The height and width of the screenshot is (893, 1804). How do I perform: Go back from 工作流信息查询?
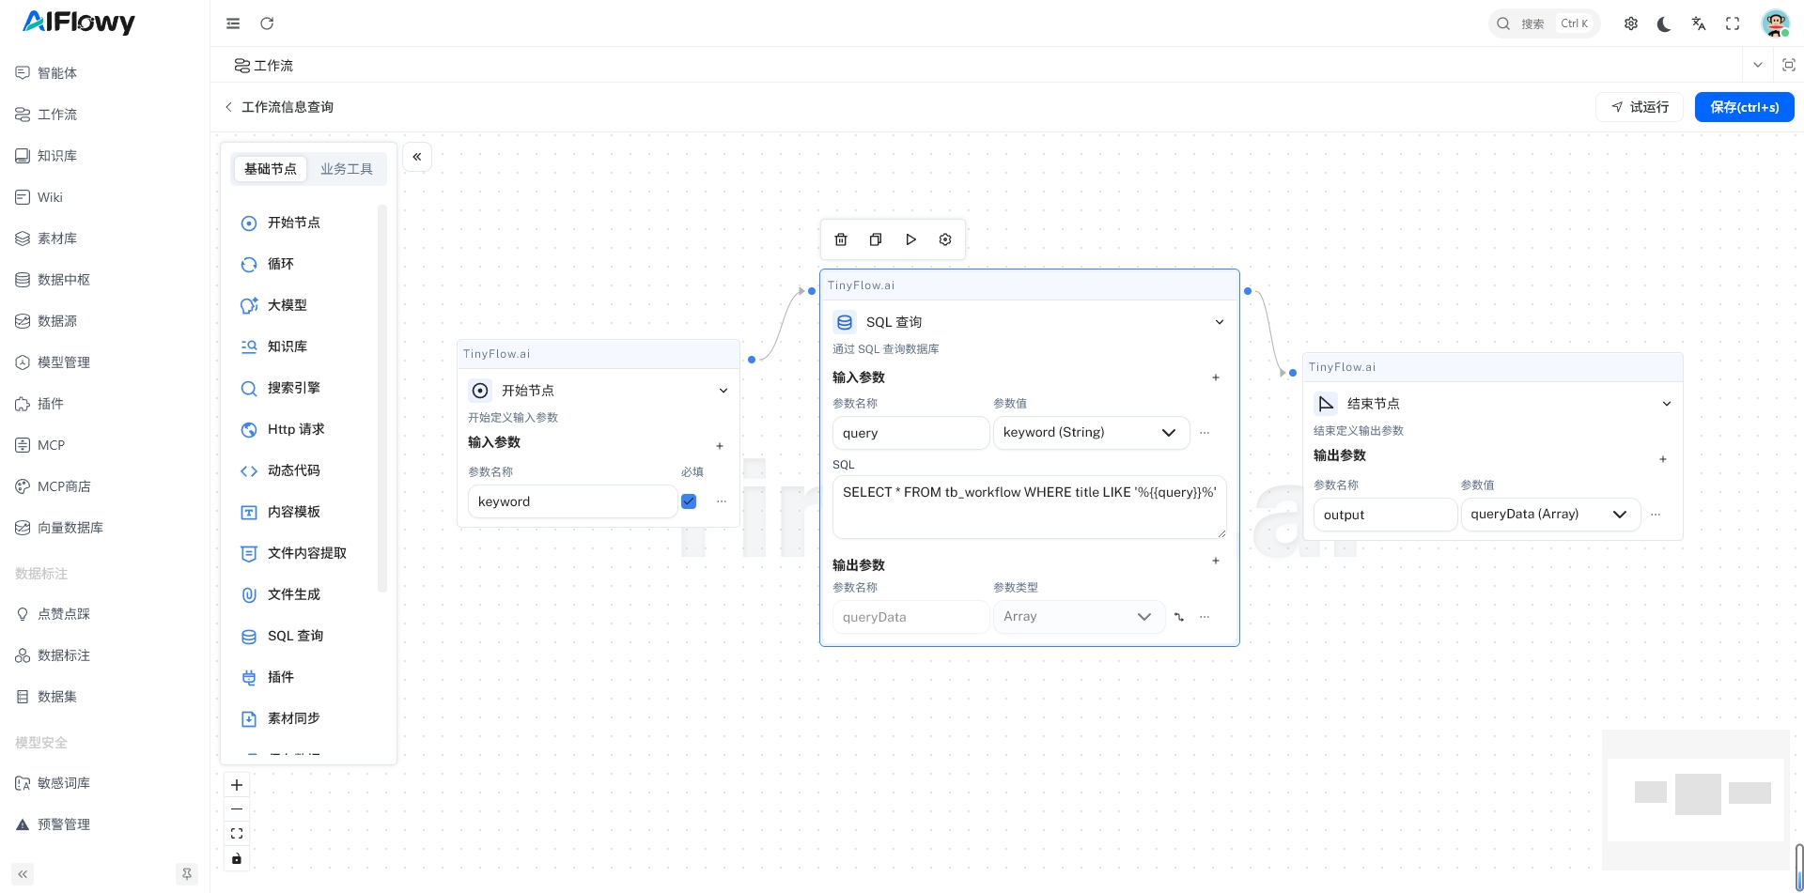(x=228, y=107)
